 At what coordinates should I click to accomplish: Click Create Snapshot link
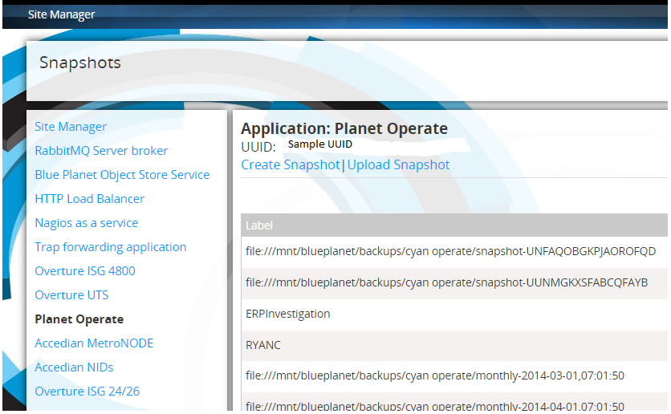[x=290, y=164]
